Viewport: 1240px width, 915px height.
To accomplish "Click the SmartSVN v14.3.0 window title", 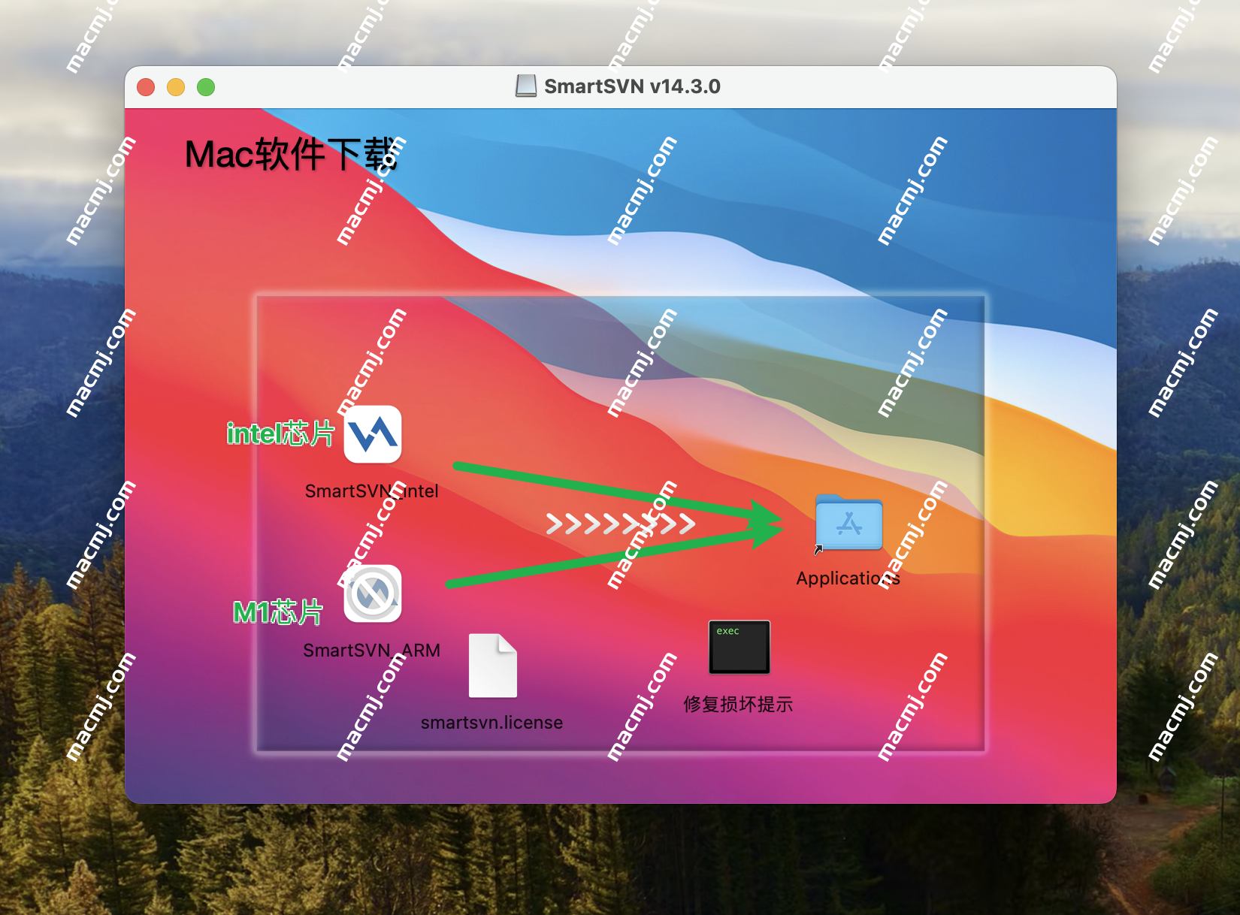I will 632,86.
